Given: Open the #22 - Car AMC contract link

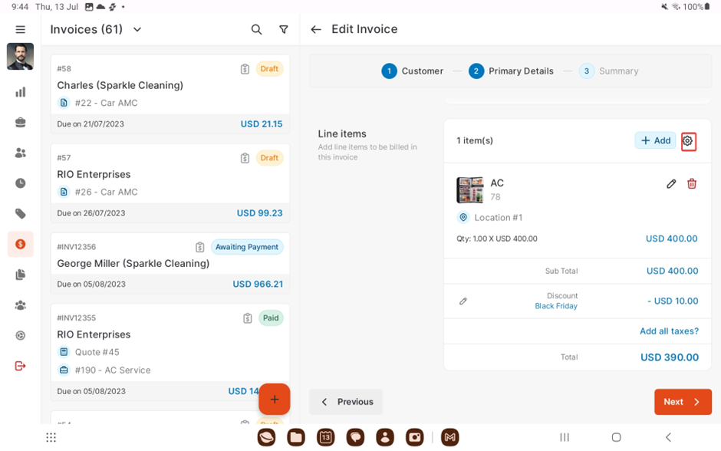Looking at the screenshot, I should click(106, 103).
